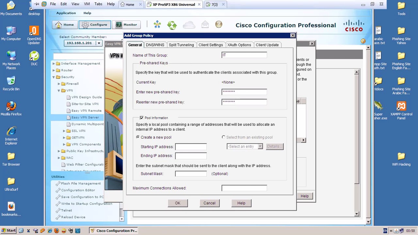Click OK in Add Group Policy
The image size is (418, 235).
pyautogui.click(x=178, y=203)
